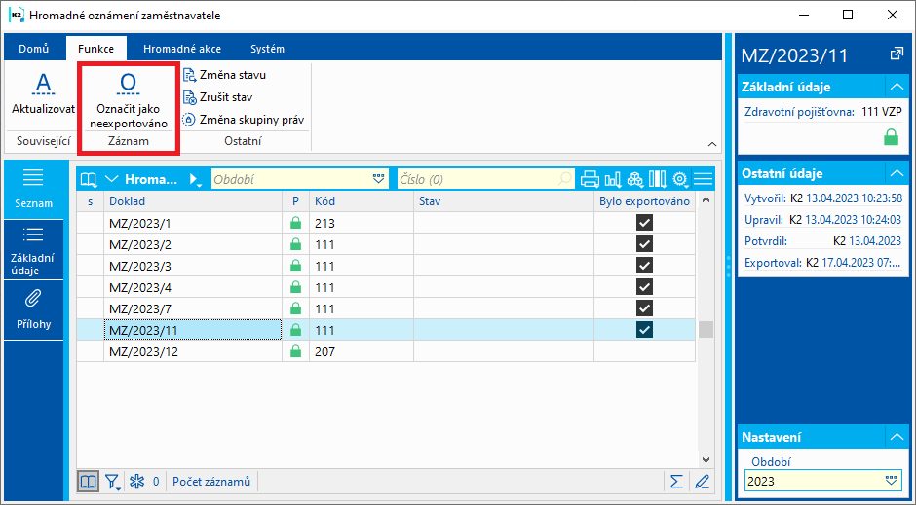Switch to the Systém ribbon tab

coord(268,49)
